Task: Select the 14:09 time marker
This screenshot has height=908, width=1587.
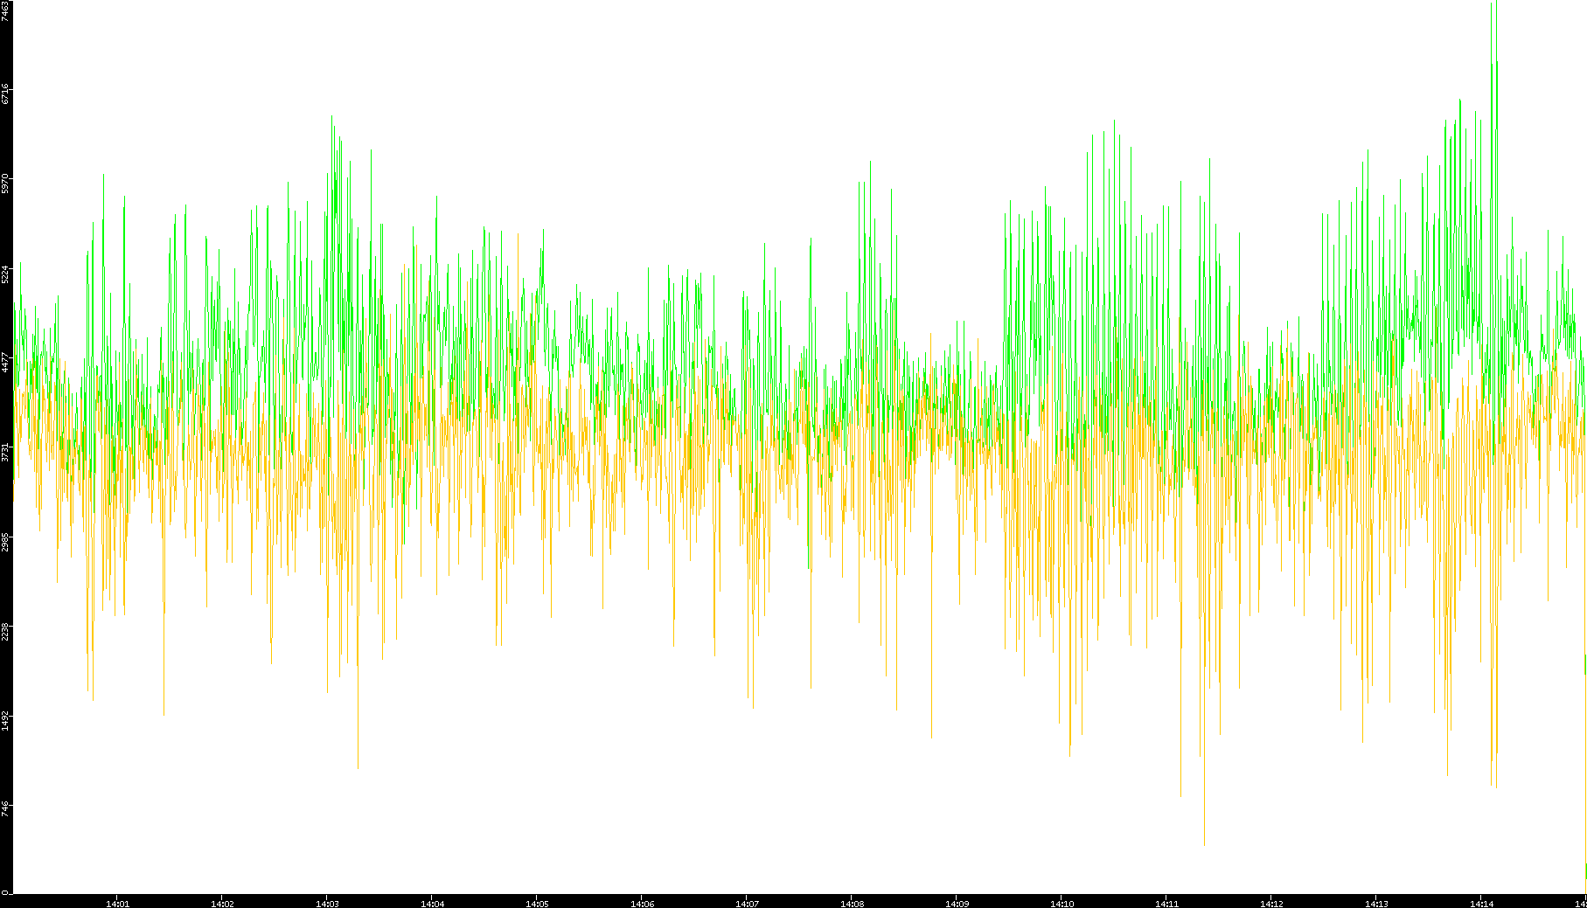Action: point(957,904)
